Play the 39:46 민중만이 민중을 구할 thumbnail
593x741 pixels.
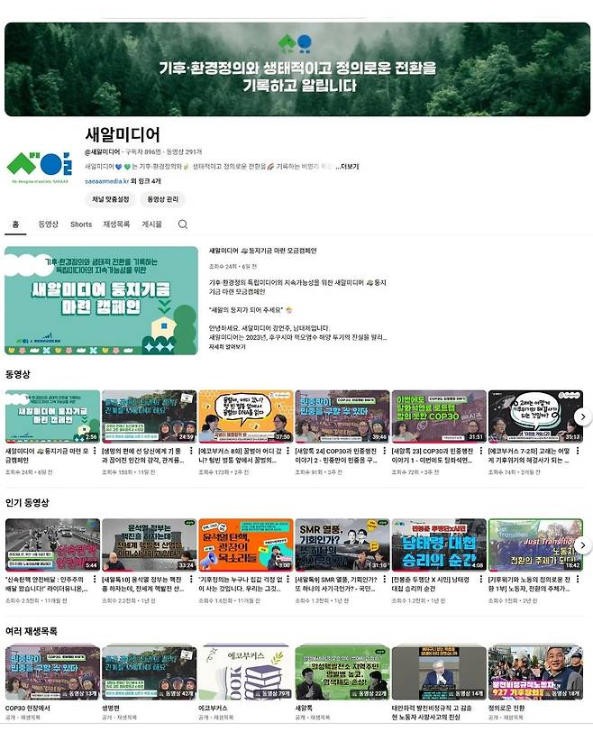[x=342, y=416]
